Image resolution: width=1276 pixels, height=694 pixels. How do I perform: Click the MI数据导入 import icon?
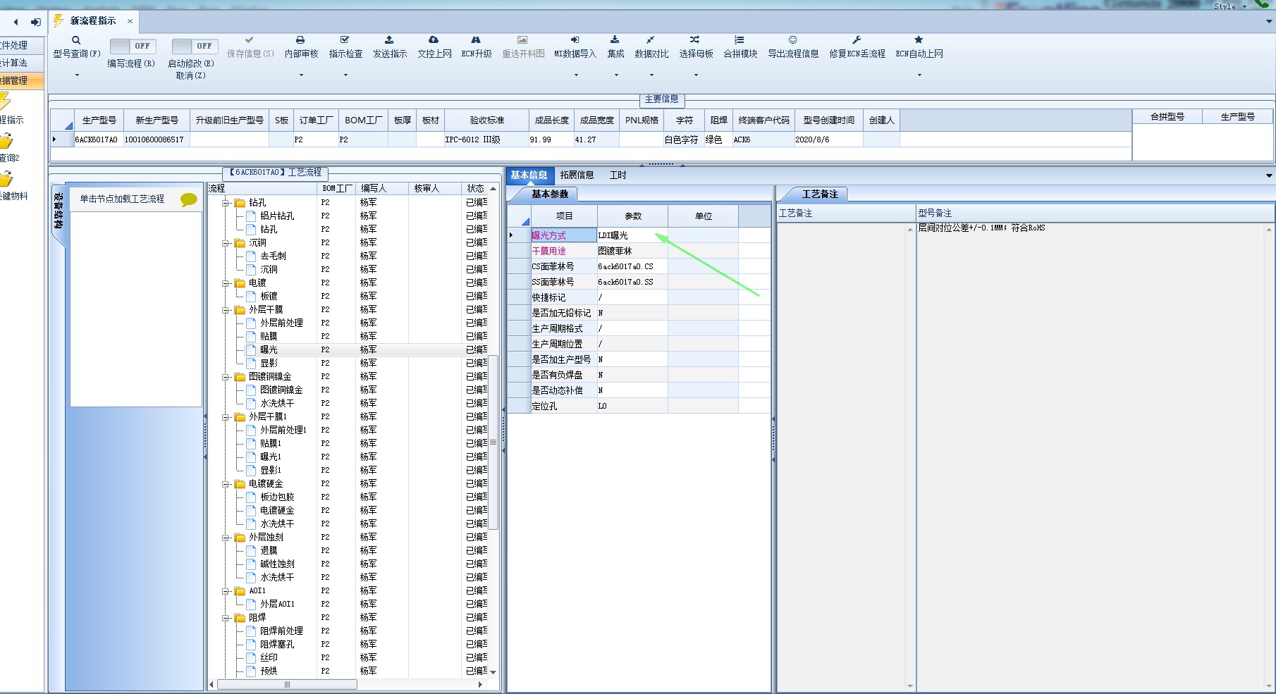[x=575, y=40]
